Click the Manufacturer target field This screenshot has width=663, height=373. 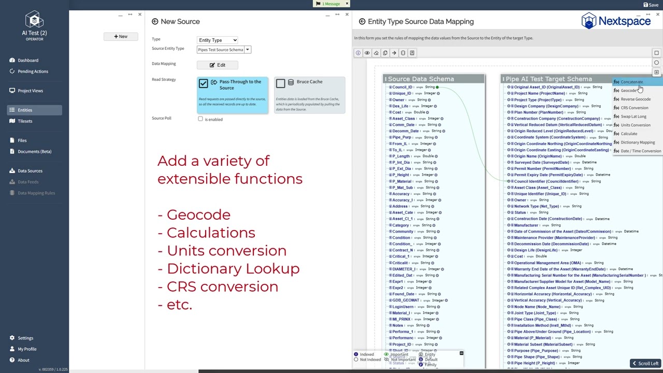click(526, 225)
